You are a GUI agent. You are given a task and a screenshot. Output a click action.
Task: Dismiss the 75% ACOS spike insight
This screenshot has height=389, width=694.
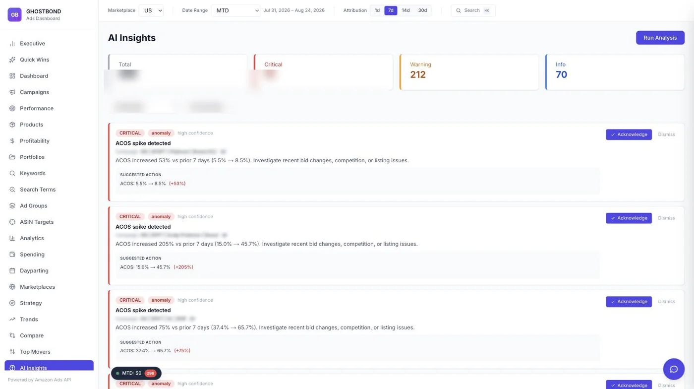(x=666, y=302)
